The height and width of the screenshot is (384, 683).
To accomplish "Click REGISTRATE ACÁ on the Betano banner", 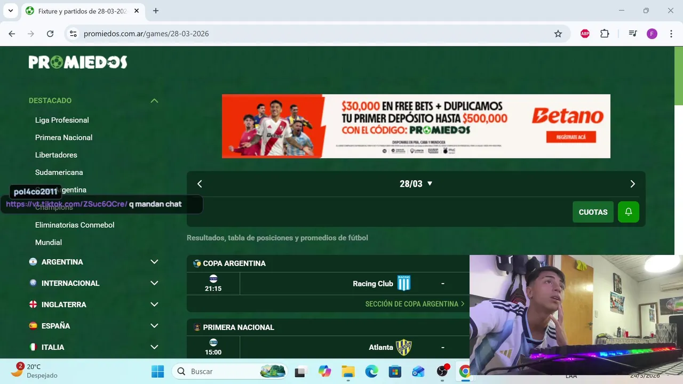I will (571, 137).
